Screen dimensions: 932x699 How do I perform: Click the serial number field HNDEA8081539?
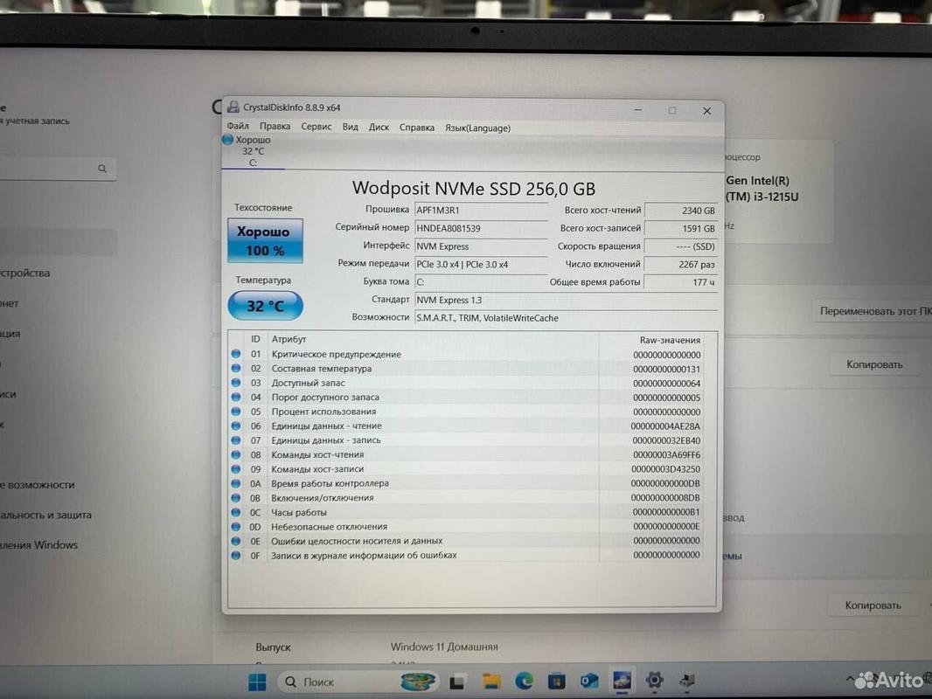click(481, 228)
